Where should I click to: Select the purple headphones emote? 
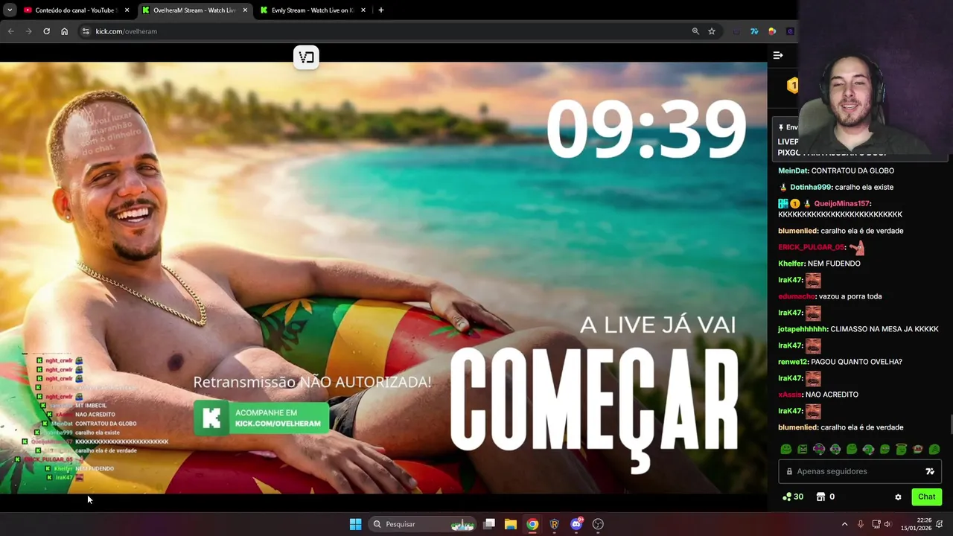[819, 450]
